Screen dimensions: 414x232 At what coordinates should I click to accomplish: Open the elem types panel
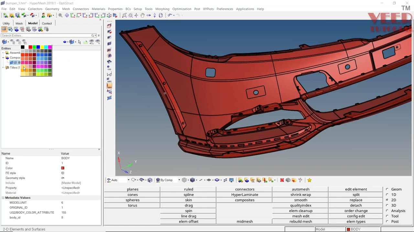click(356, 222)
